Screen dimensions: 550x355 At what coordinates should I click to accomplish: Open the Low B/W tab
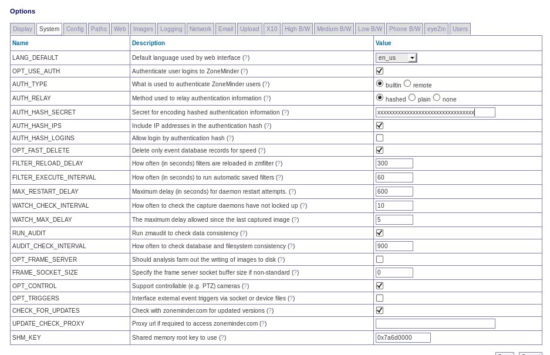coord(370,29)
